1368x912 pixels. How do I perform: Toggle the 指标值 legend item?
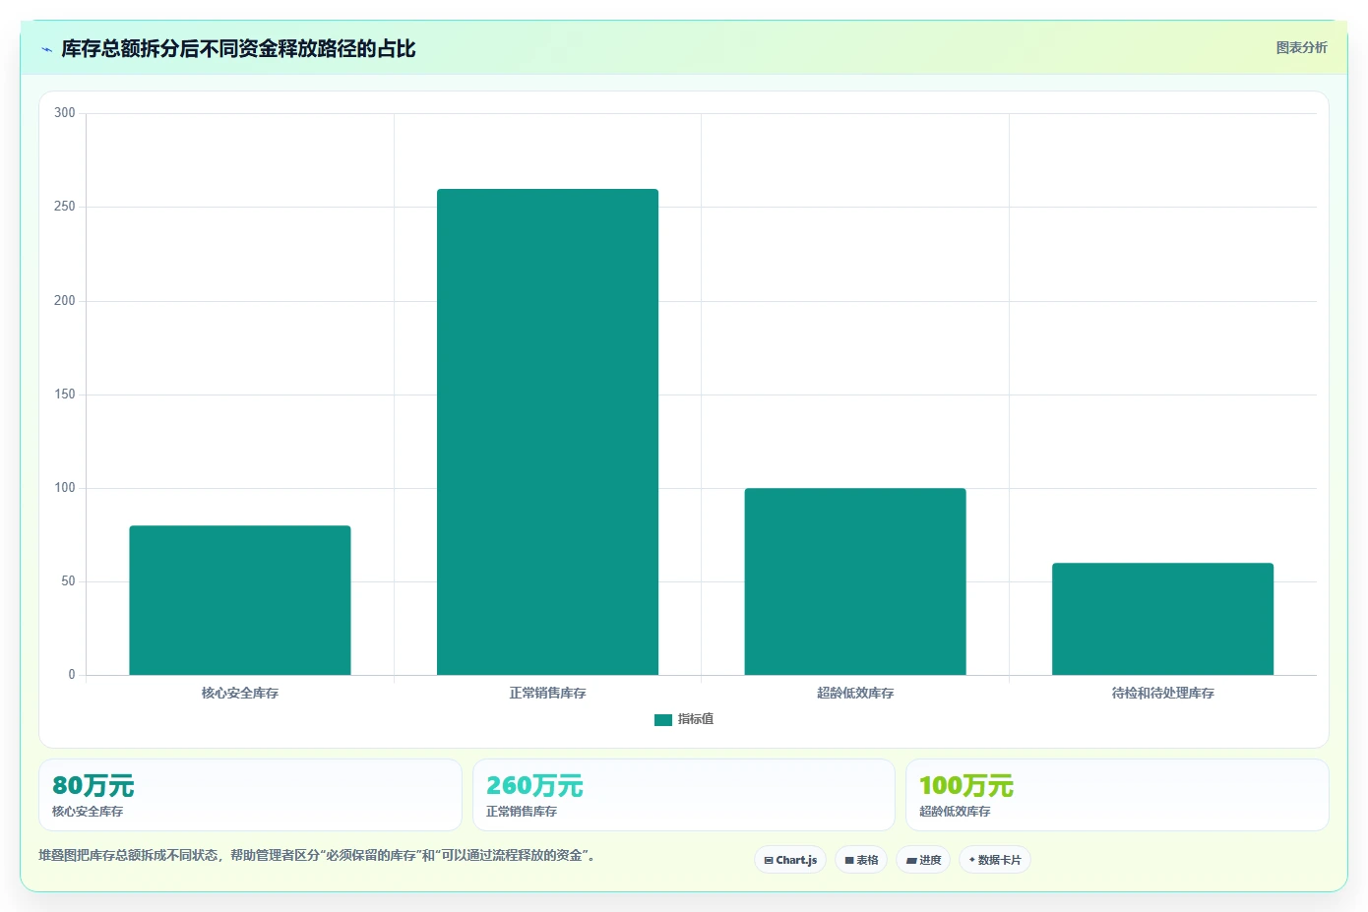[x=684, y=719]
